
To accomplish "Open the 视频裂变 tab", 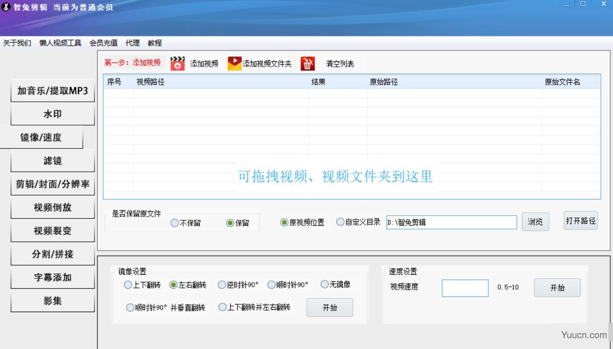I will [x=53, y=231].
